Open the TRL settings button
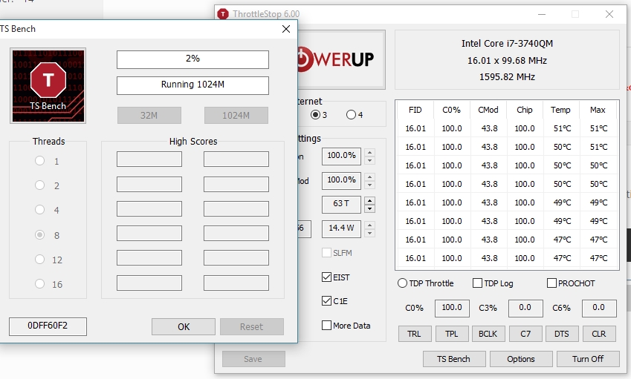The height and width of the screenshot is (379, 631). (415, 334)
